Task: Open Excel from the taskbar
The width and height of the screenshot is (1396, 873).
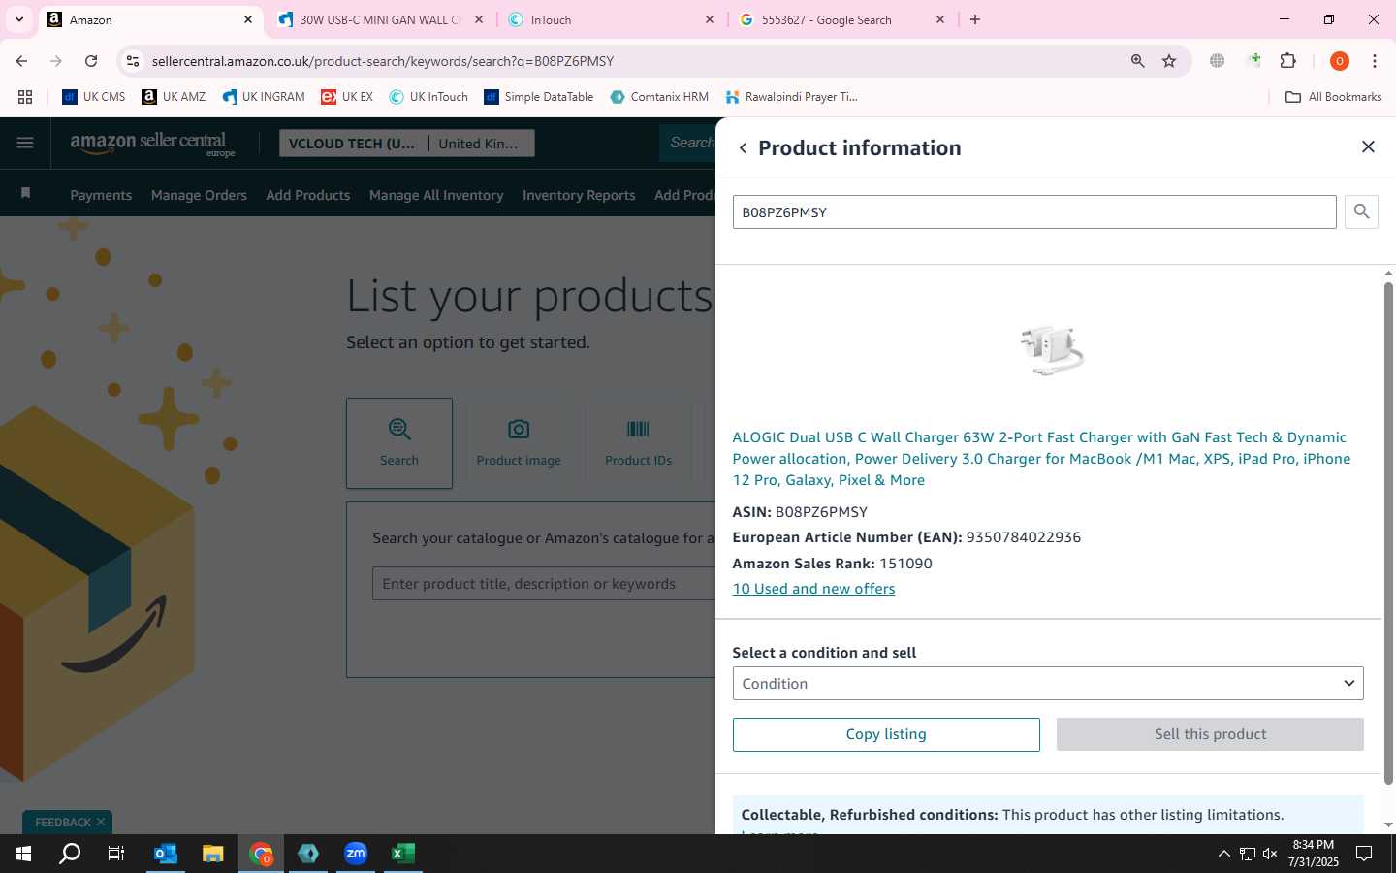Action: click(403, 854)
